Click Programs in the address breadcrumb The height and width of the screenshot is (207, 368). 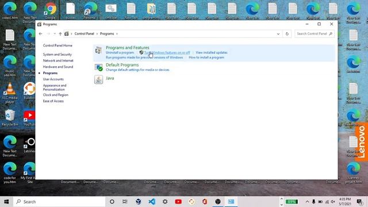(107, 34)
